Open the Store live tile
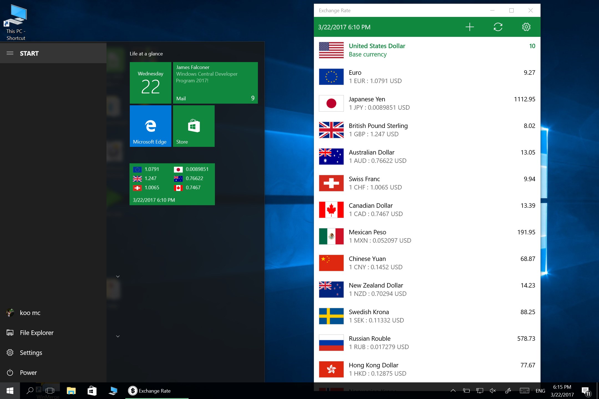 [194, 126]
